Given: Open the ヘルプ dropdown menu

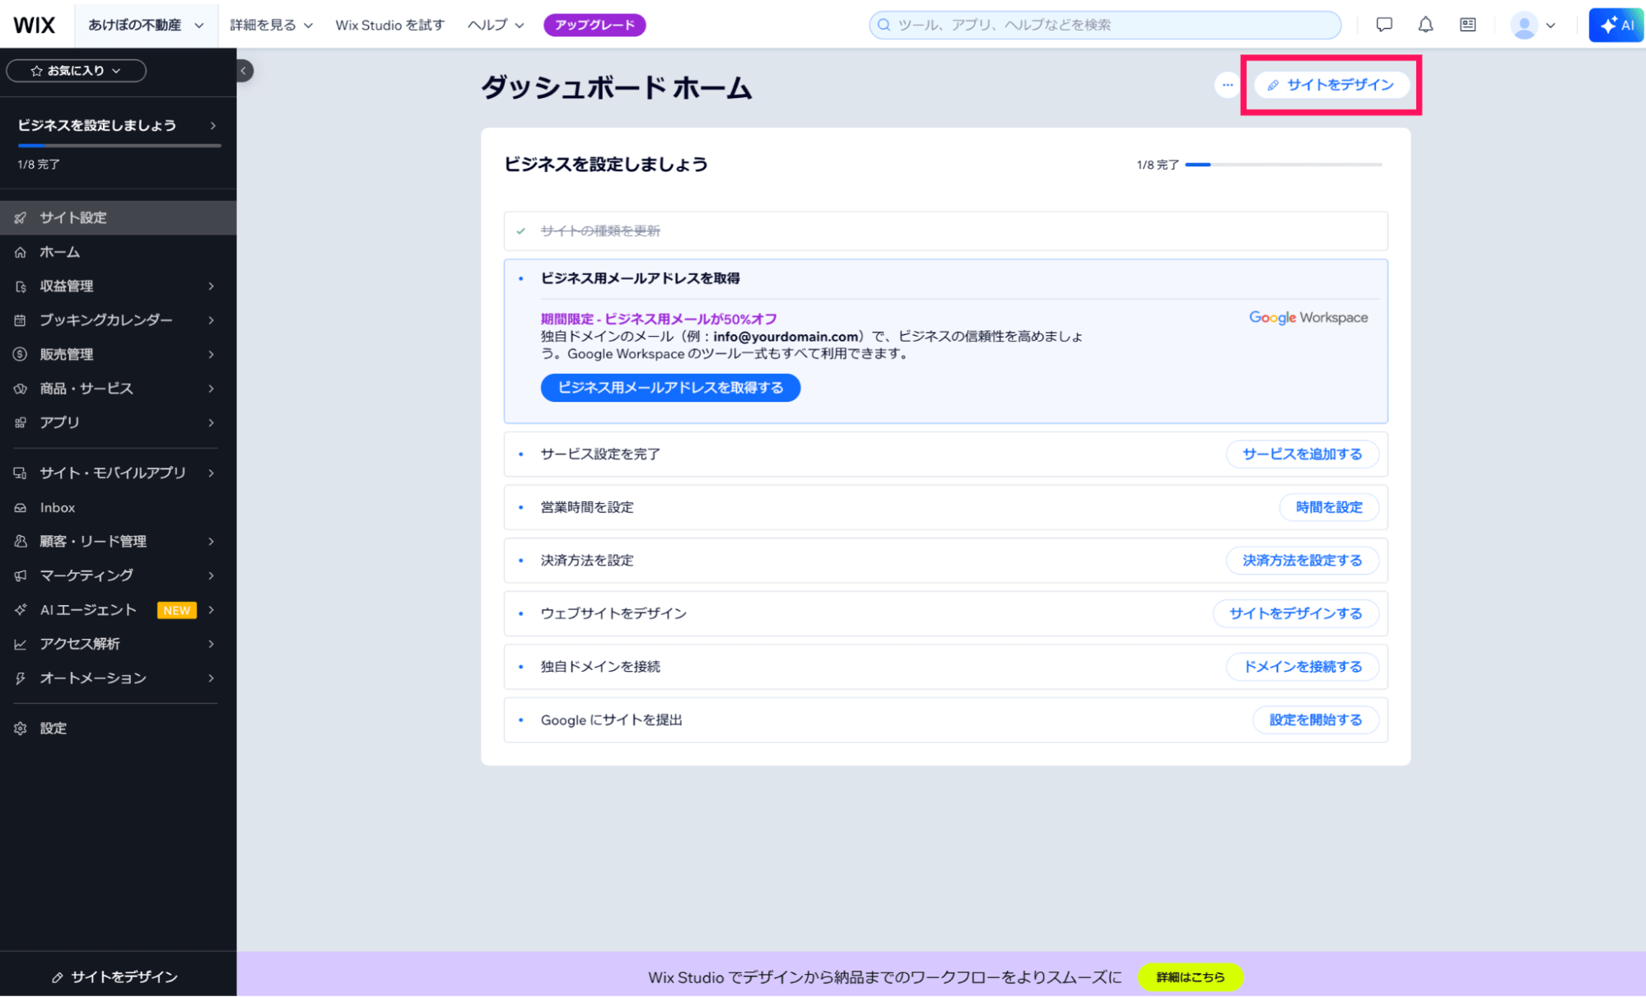Looking at the screenshot, I should click(x=493, y=24).
